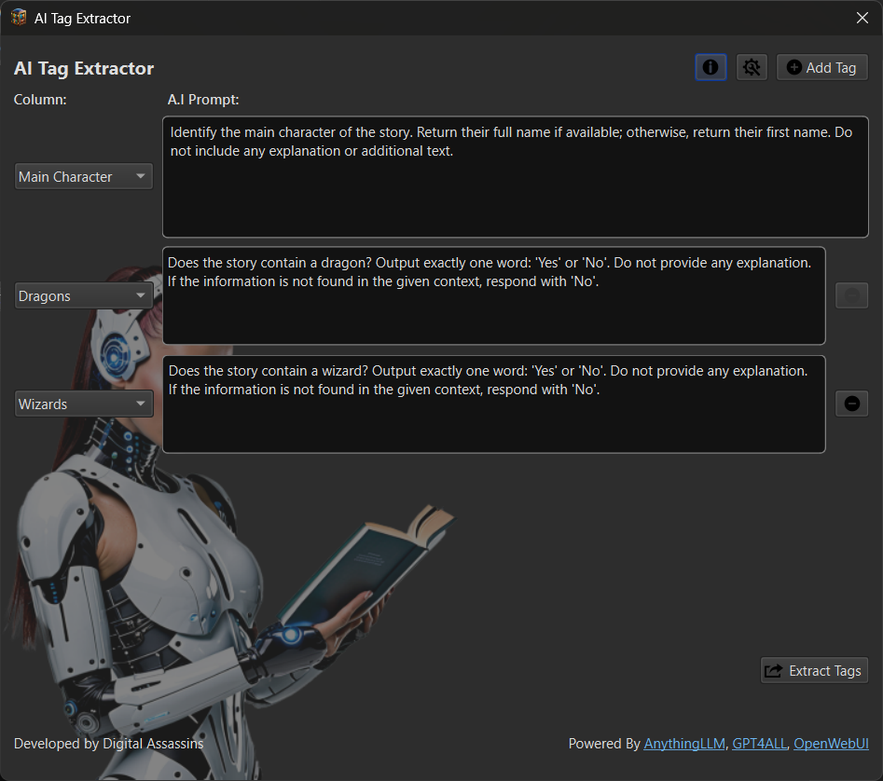
Task: Click the 'Column:' label
Action: 40,100
